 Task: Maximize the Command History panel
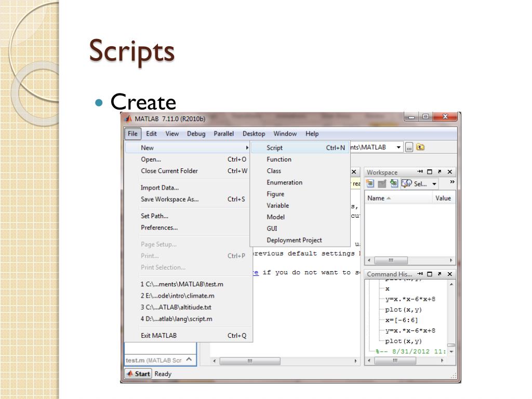[430, 274]
